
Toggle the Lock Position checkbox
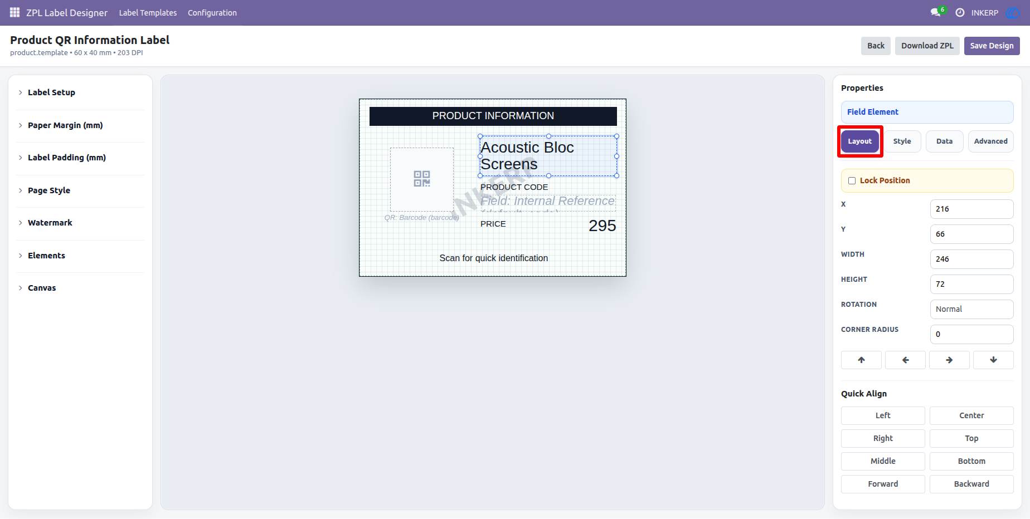pyautogui.click(x=852, y=180)
